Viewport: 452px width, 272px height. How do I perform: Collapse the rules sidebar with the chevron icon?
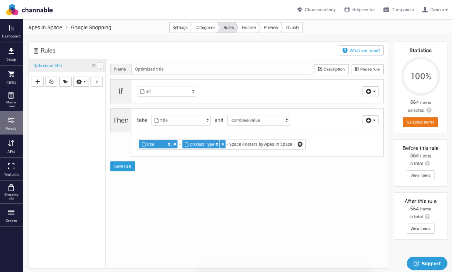(97, 81)
